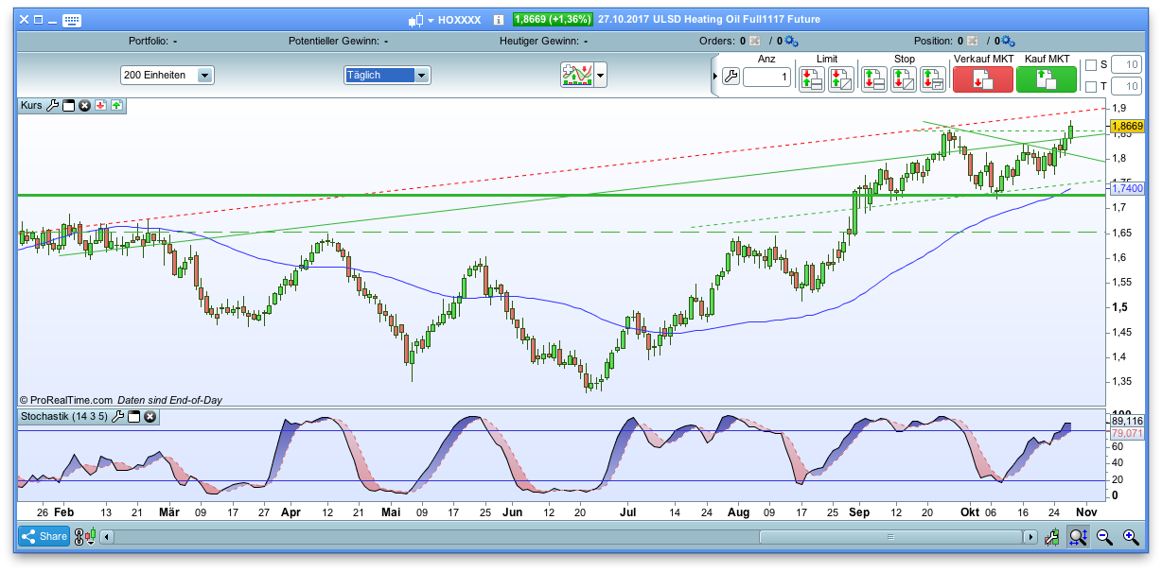Zoom in using the magnifier plus icon
Image resolution: width=1162 pixels, height=572 pixels.
click(x=1131, y=536)
